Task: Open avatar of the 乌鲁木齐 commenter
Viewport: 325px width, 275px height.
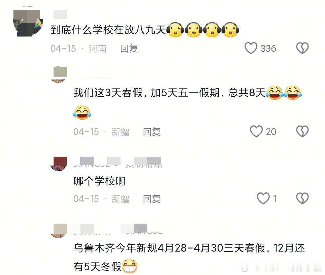Action: point(59,231)
